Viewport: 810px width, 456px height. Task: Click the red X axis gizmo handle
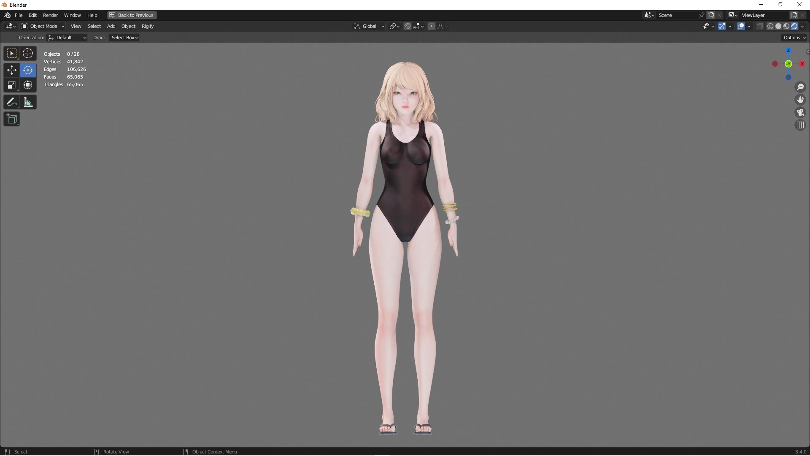[802, 64]
